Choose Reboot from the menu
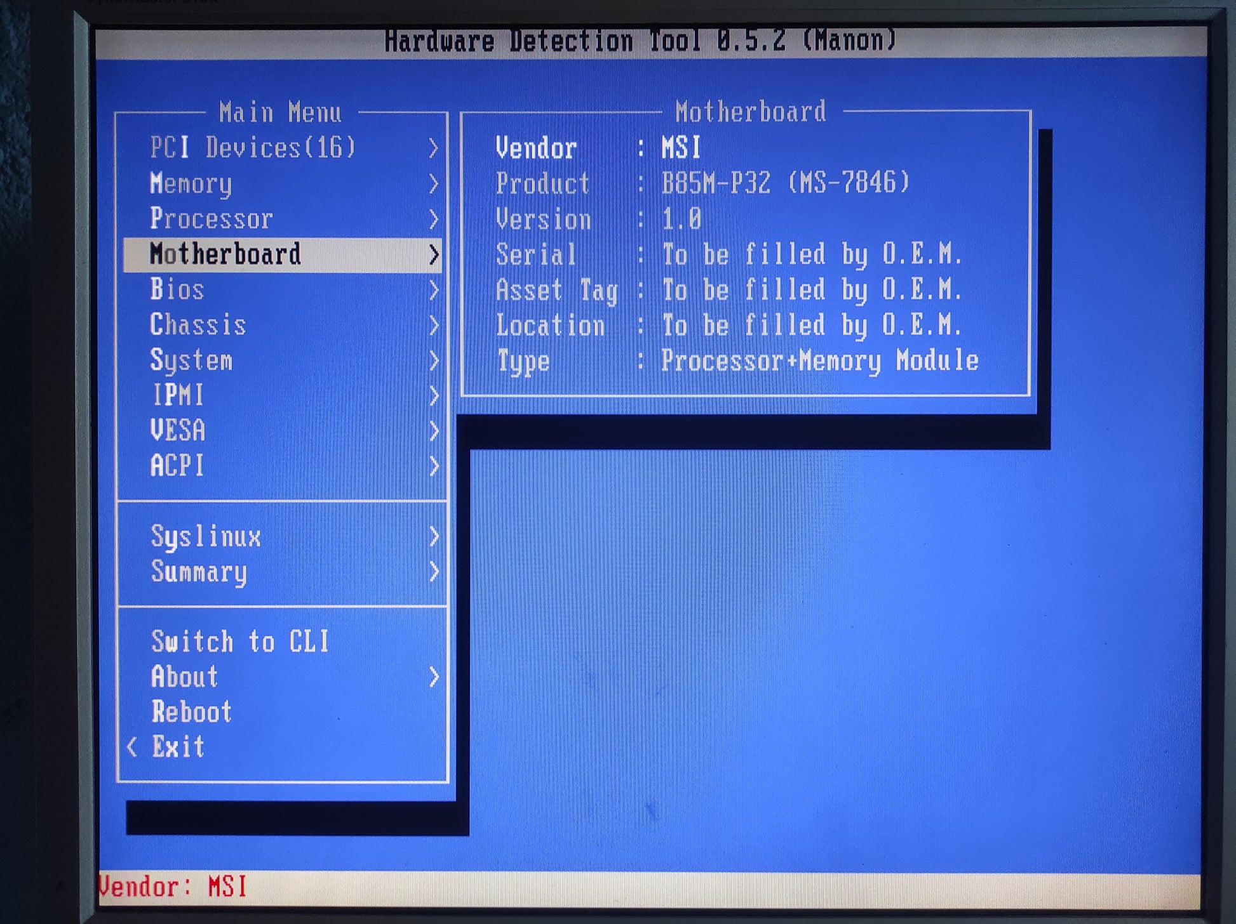Image resolution: width=1236 pixels, height=924 pixels. 191,712
